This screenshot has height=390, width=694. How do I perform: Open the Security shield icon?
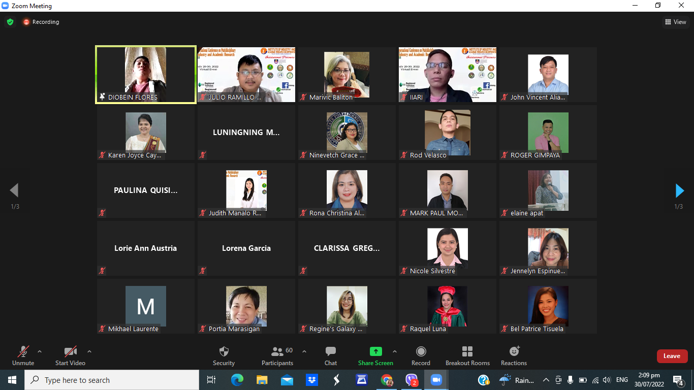pyautogui.click(x=224, y=351)
